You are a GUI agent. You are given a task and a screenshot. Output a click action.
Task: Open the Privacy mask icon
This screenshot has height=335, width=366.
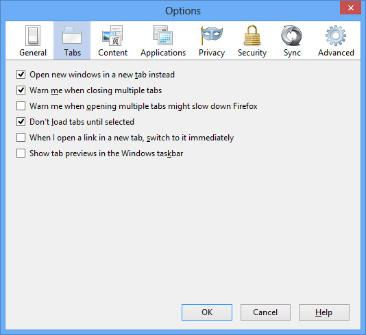pos(212,35)
